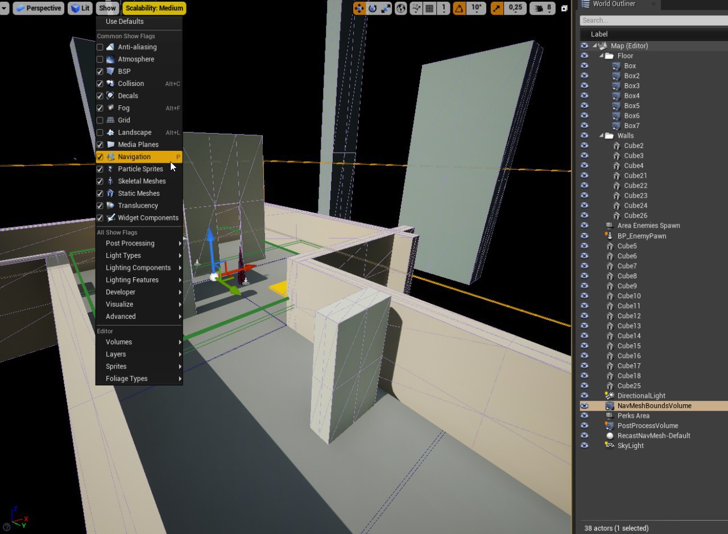
Task: Open rotation snap 10° dropdown
Action: click(x=477, y=9)
